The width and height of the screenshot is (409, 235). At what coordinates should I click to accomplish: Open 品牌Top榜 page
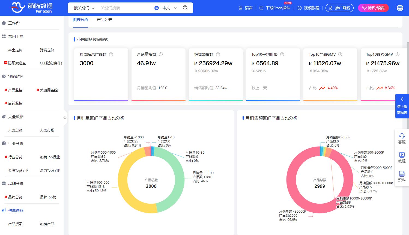48,197
